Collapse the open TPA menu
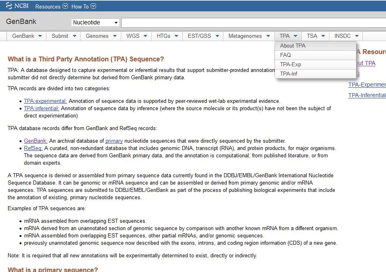The width and height of the screenshot is (386, 272). point(288,36)
